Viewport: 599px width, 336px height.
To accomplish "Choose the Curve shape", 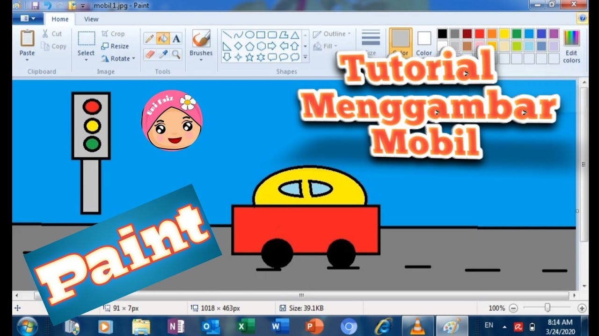I will 238,35.
